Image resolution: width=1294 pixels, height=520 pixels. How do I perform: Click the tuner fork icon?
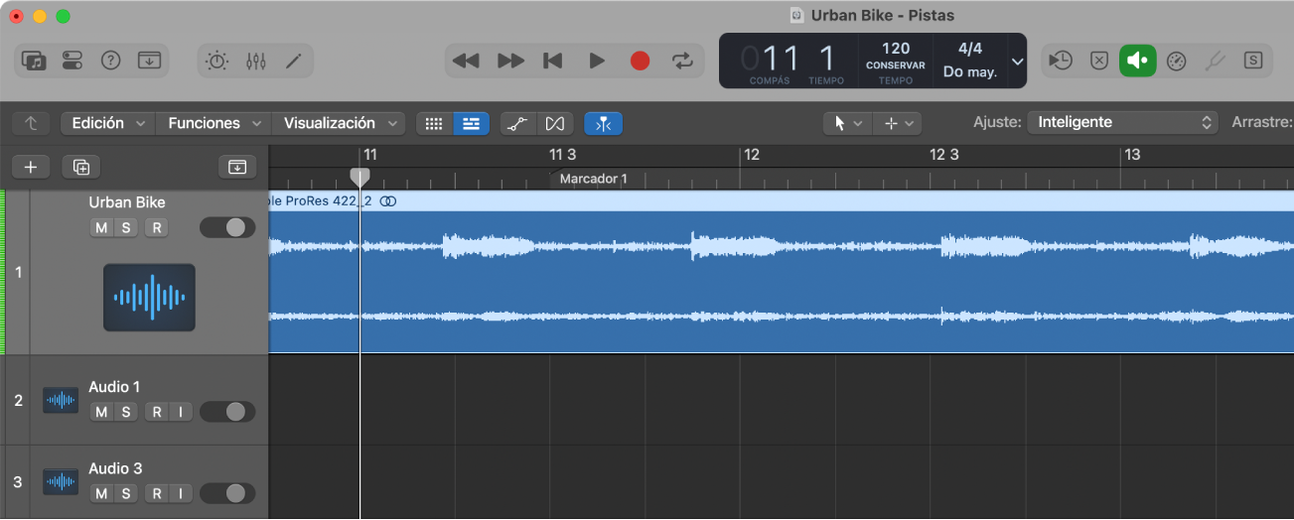click(1215, 61)
